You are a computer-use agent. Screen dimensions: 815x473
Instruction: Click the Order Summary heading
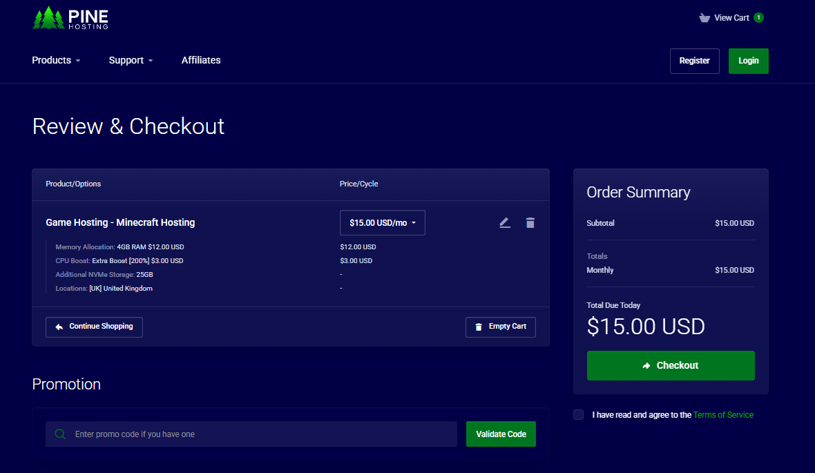638,193
